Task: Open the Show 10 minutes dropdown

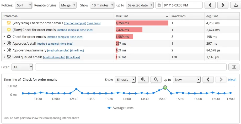Action: (x=102, y=5)
